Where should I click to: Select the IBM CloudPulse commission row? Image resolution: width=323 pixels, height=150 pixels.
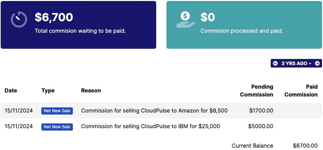pyautogui.click(x=161, y=126)
